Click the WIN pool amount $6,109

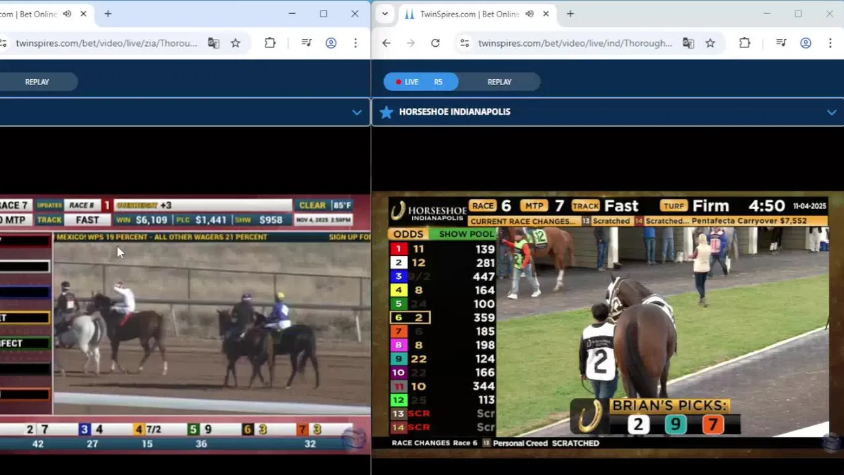pyautogui.click(x=151, y=220)
